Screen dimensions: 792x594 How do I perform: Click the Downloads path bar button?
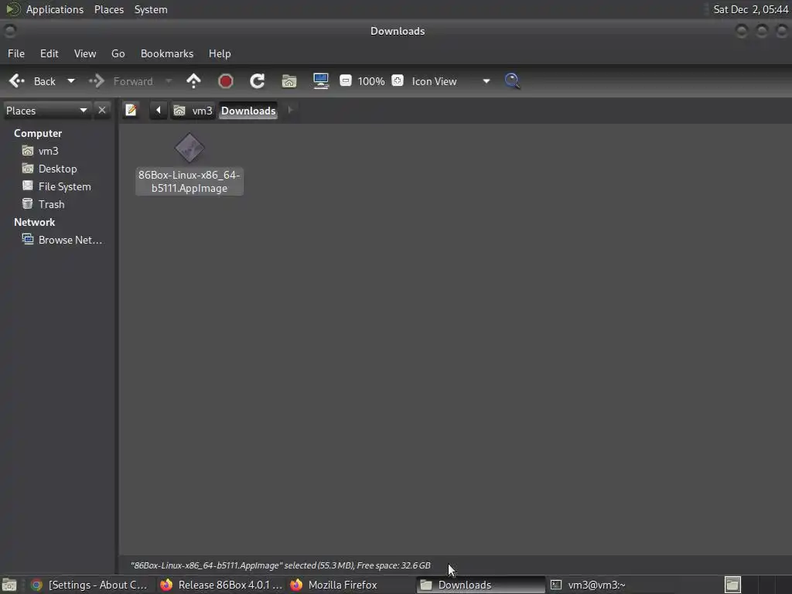click(x=248, y=111)
